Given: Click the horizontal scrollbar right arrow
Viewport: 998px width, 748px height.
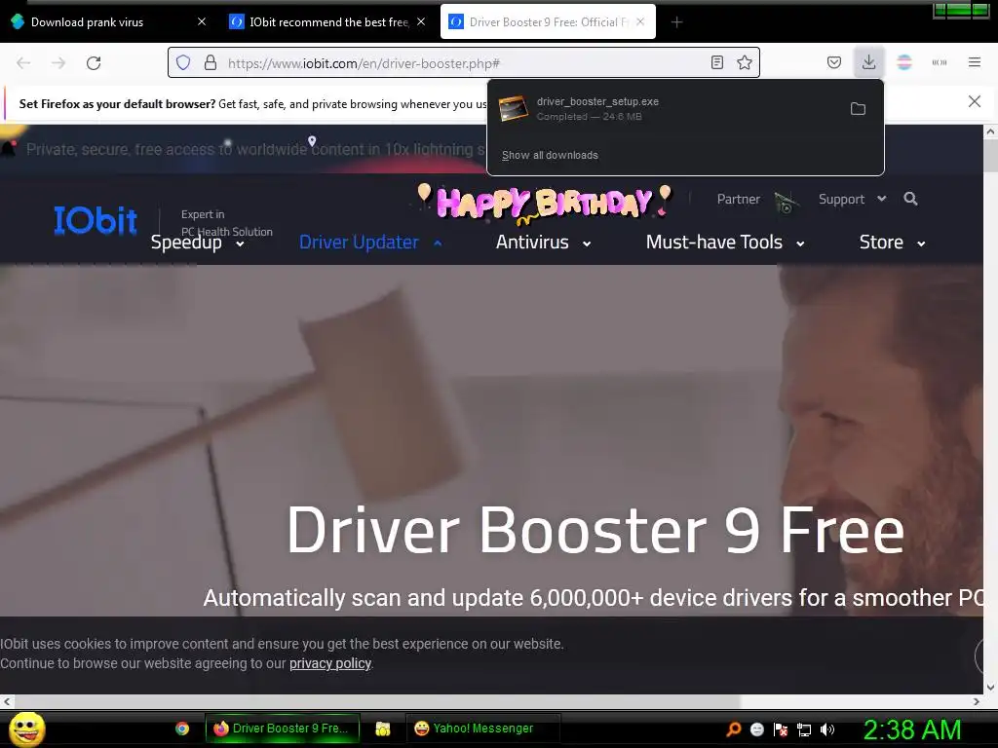Looking at the screenshot, I should tap(977, 701).
